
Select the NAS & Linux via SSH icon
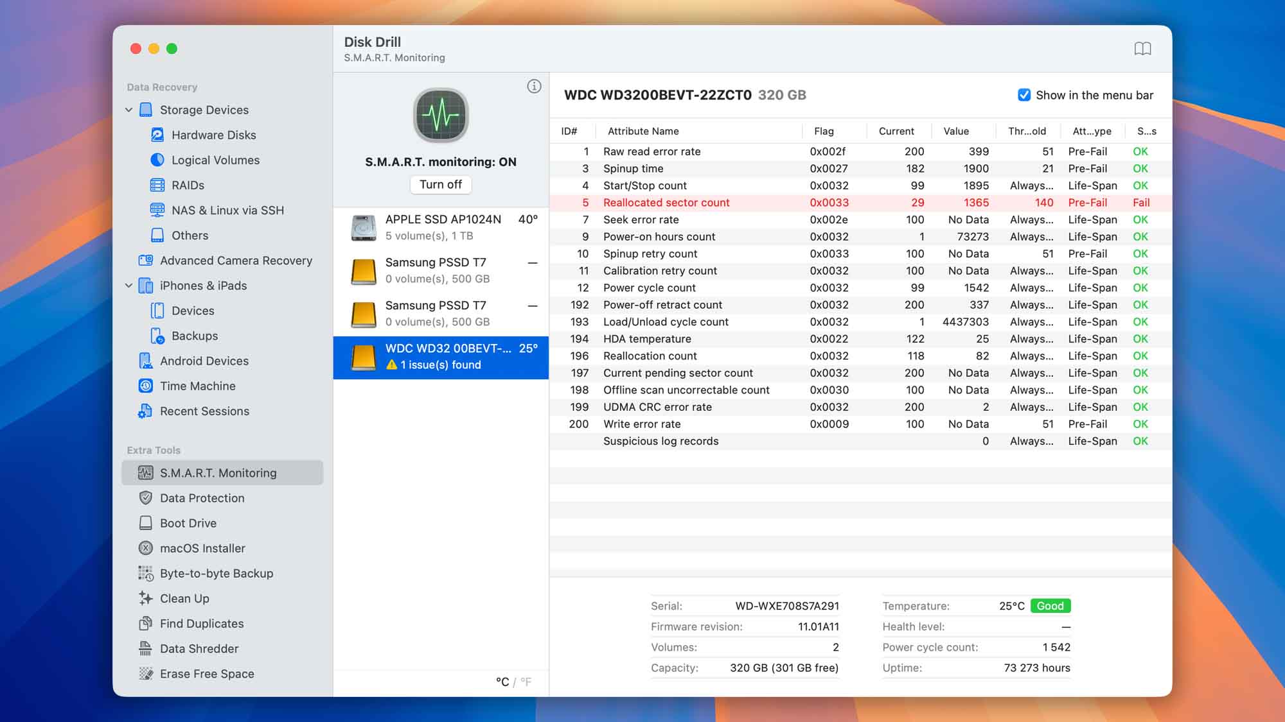[156, 210]
